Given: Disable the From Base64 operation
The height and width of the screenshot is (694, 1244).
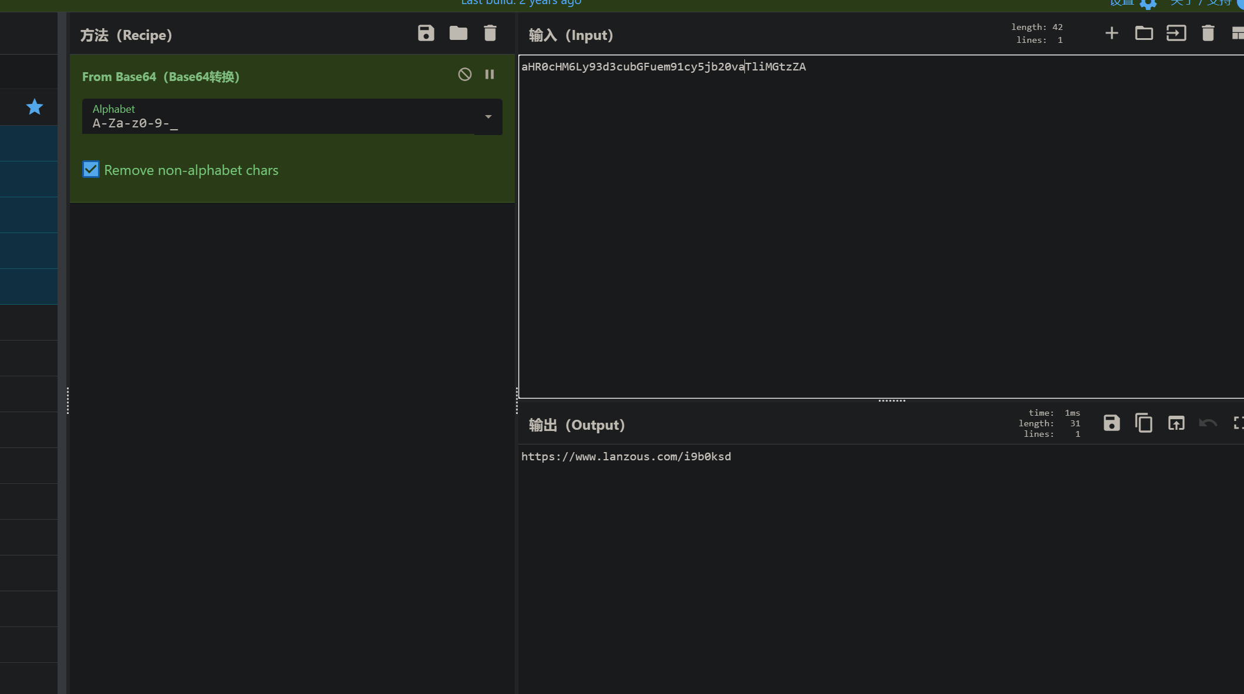Looking at the screenshot, I should pos(464,75).
